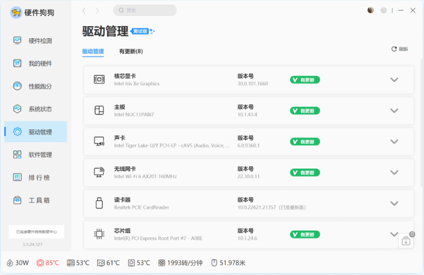This screenshot has width=424, height=275.
Task: Click the 核芯显卡 GPU card icon
Action: point(99,79)
